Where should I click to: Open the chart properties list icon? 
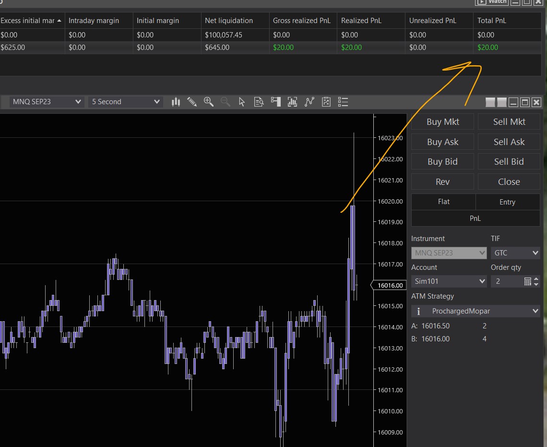[343, 102]
